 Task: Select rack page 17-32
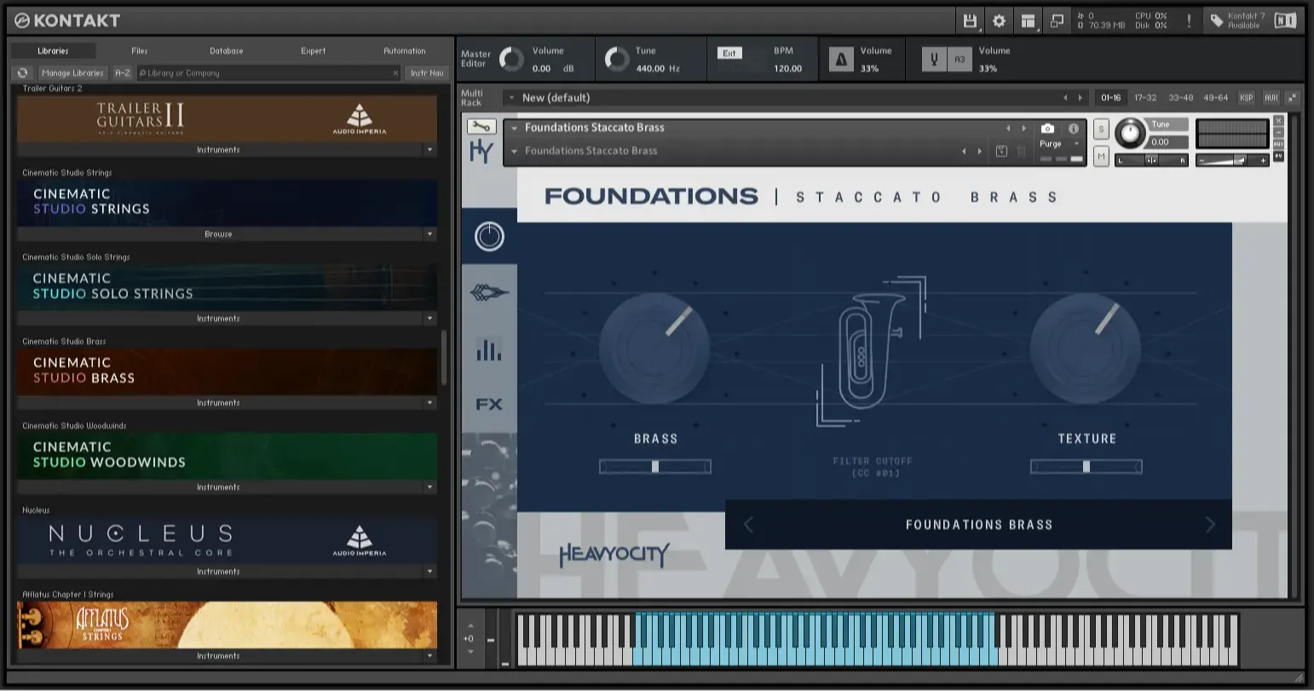click(1145, 98)
